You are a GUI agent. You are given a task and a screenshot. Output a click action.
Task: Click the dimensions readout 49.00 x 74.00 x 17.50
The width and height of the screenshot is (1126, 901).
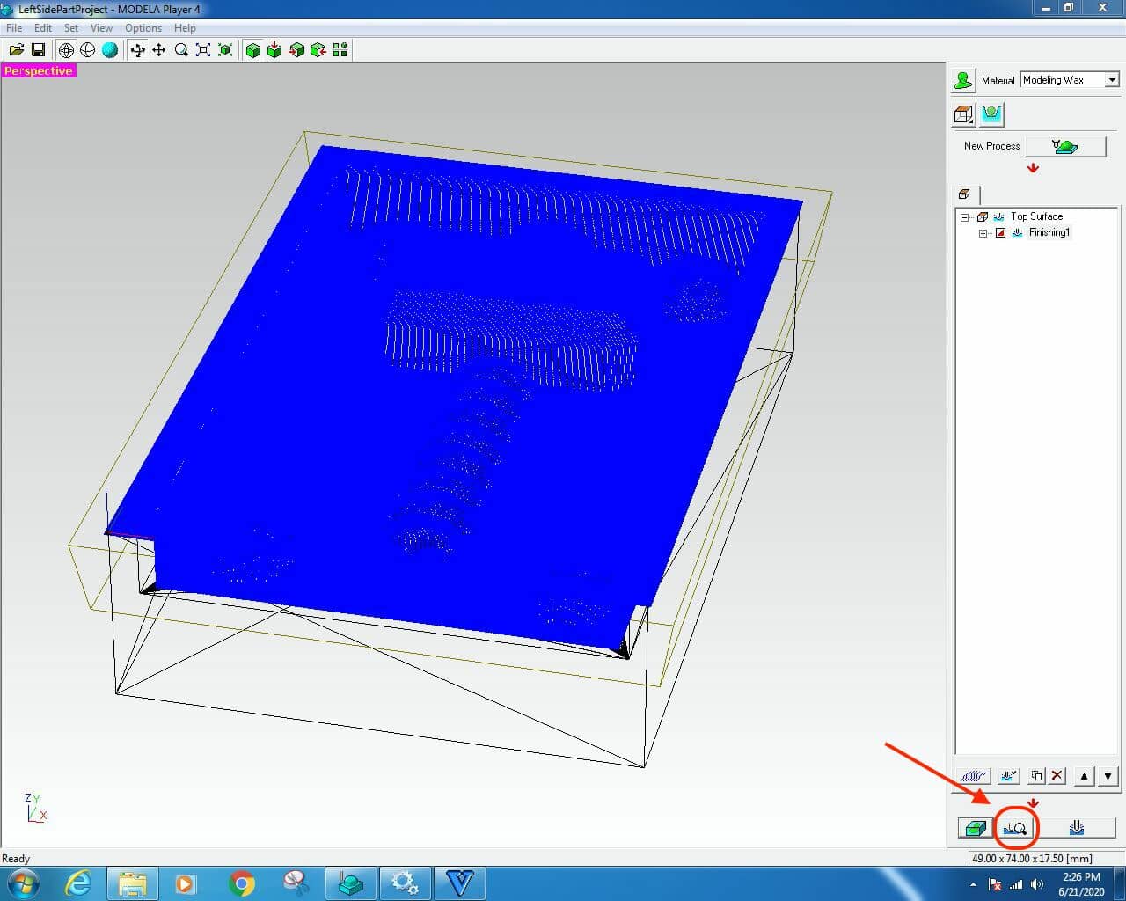1032,858
